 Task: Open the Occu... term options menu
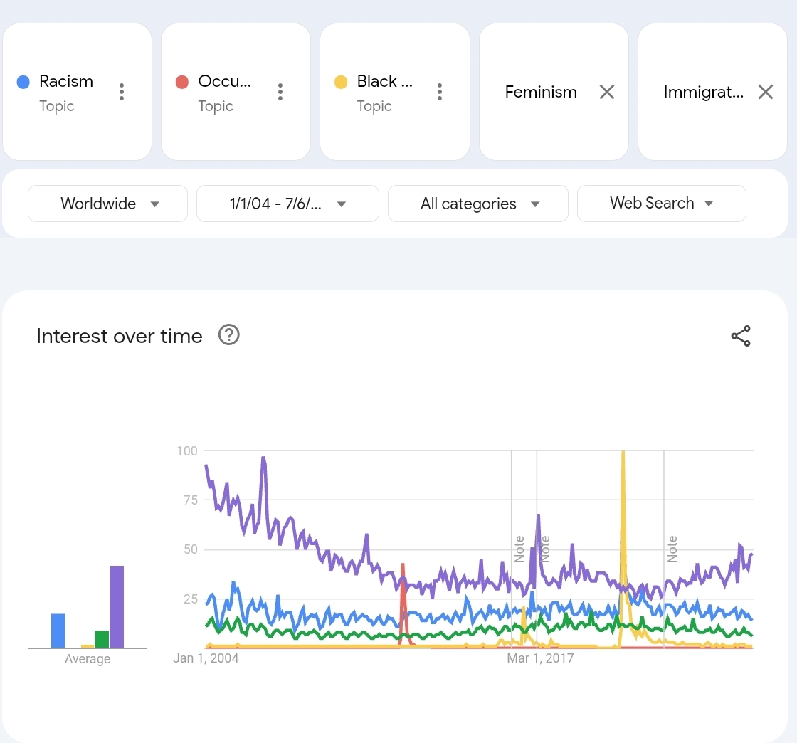pyautogui.click(x=280, y=92)
